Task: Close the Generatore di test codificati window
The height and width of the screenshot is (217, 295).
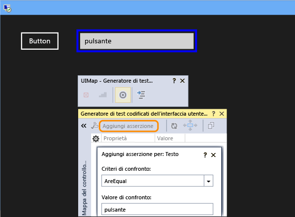Action: 222,114
